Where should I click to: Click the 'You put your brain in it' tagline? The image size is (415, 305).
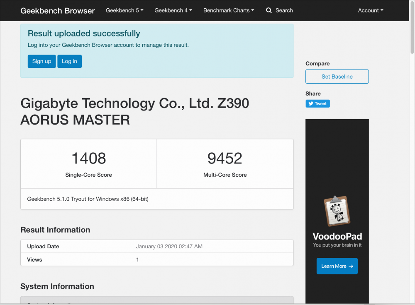337,245
